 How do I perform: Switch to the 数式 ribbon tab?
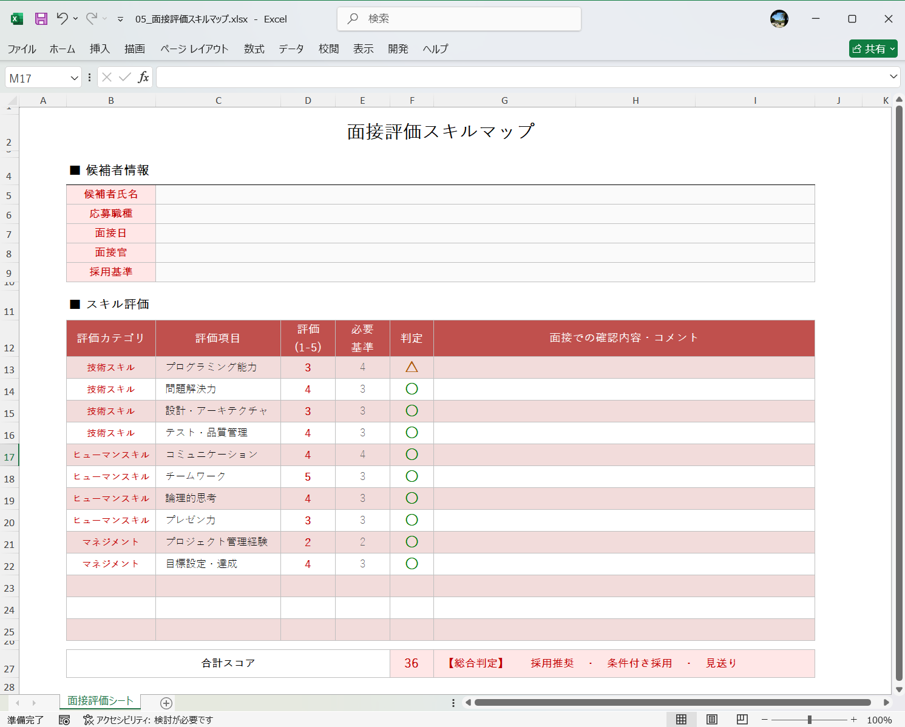point(254,49)
